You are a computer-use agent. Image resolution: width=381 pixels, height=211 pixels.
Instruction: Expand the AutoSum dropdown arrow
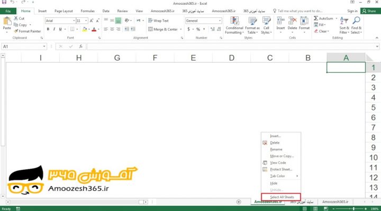337,18
